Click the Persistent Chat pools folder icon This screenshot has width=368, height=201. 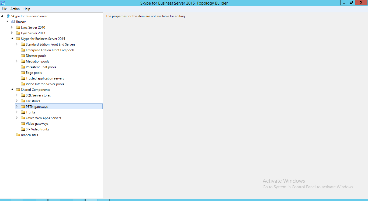(23, 67)
